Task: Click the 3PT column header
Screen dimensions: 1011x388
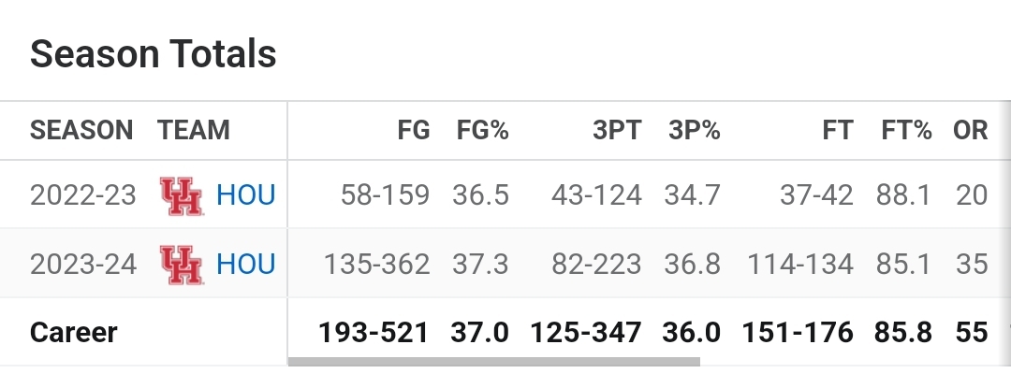Action: (617, 130)
